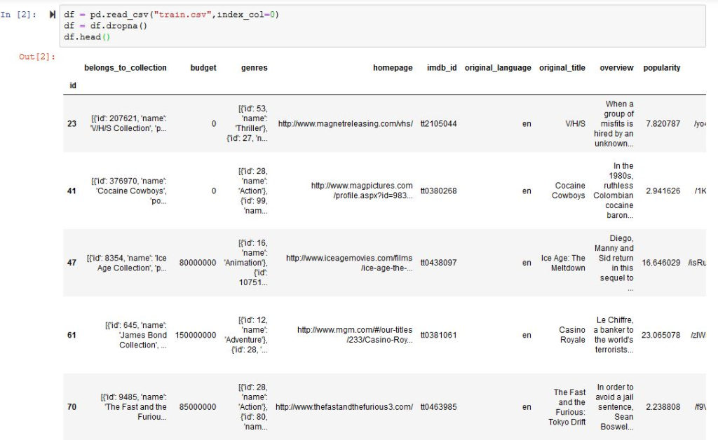Click the genres column header
This screenshot has height=440, width=718.
(x=254, y=68)
